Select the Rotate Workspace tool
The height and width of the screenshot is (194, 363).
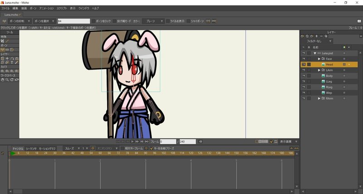(12, 80)
